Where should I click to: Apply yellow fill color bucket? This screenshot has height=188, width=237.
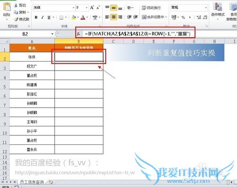73,17
